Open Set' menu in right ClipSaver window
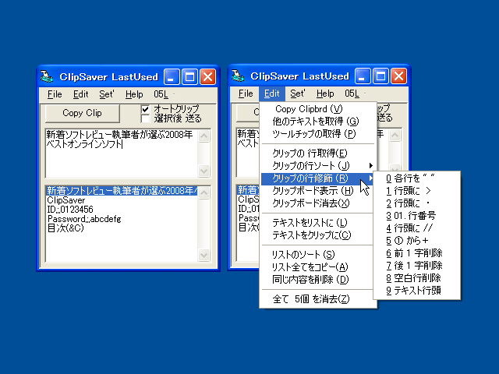The image size is (499, 374). coord(298,93)
